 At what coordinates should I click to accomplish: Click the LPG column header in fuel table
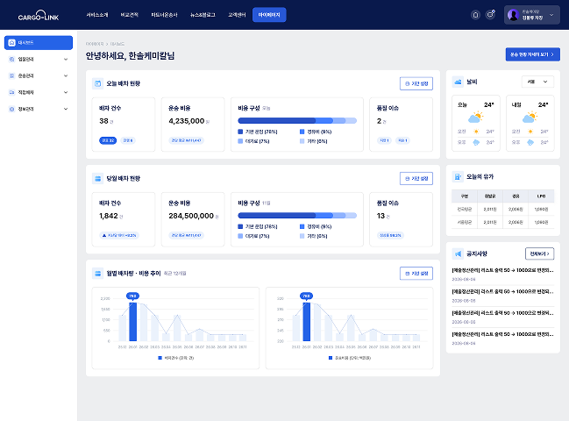(x=542, y=196)
